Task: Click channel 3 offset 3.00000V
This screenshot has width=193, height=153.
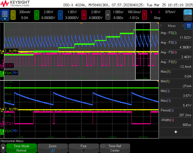Action: (72, 18)
